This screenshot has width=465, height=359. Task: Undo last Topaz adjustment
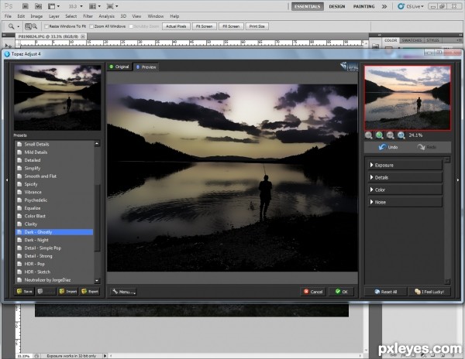pos(388,147)
